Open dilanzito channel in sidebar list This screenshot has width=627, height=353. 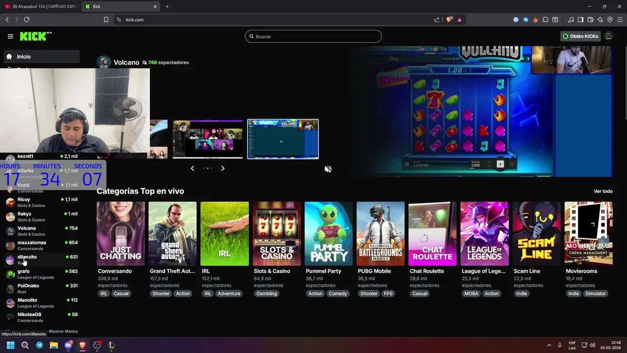(42, 259)
